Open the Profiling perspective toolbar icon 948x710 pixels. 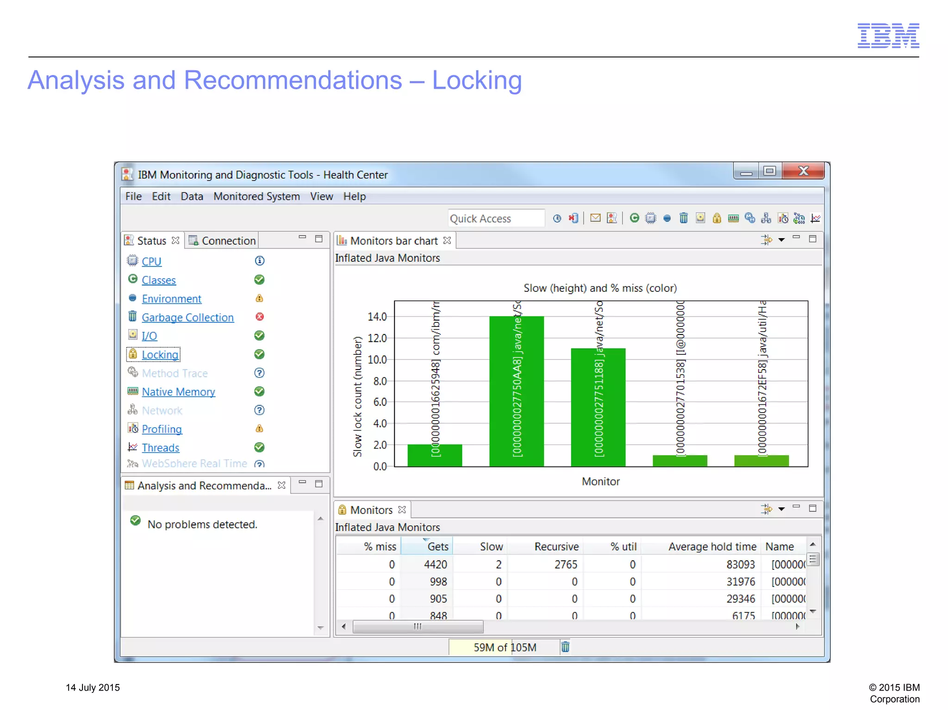pyautogui.click(x=783, y=218)
